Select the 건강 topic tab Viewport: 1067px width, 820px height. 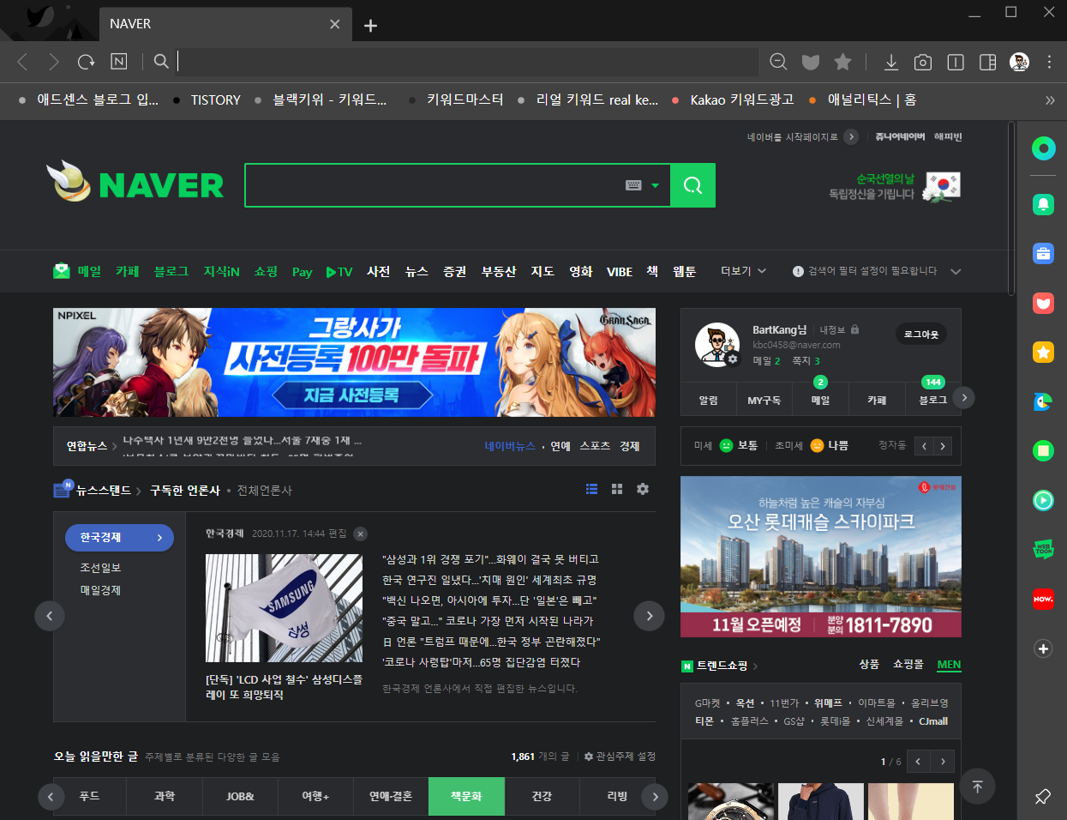[x=542, y=796]
